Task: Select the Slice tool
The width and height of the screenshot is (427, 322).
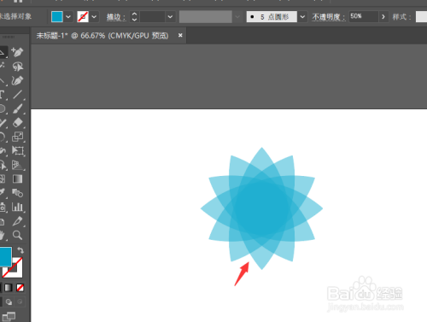Action: pyautogui.click(x=17, y=221)
